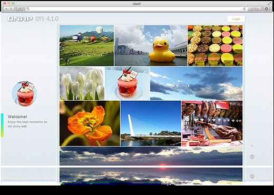This screenshot has height=195, width=274.
Task: Click the reader button beside reload
Action: (255, 8)
